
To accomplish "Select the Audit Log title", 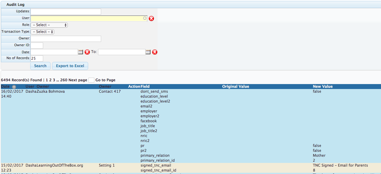I will tap(15, 5).
